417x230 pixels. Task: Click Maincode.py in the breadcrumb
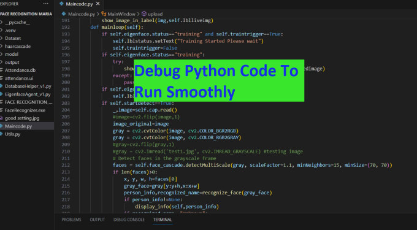[x=82, y=14]
